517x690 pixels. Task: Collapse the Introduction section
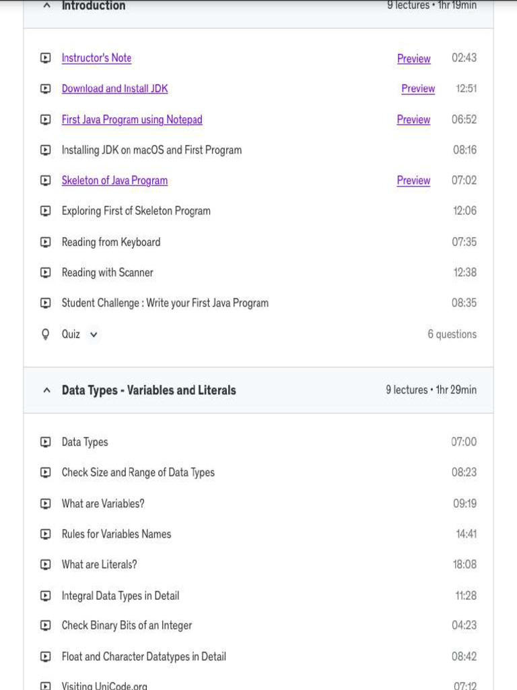point(46,5)
